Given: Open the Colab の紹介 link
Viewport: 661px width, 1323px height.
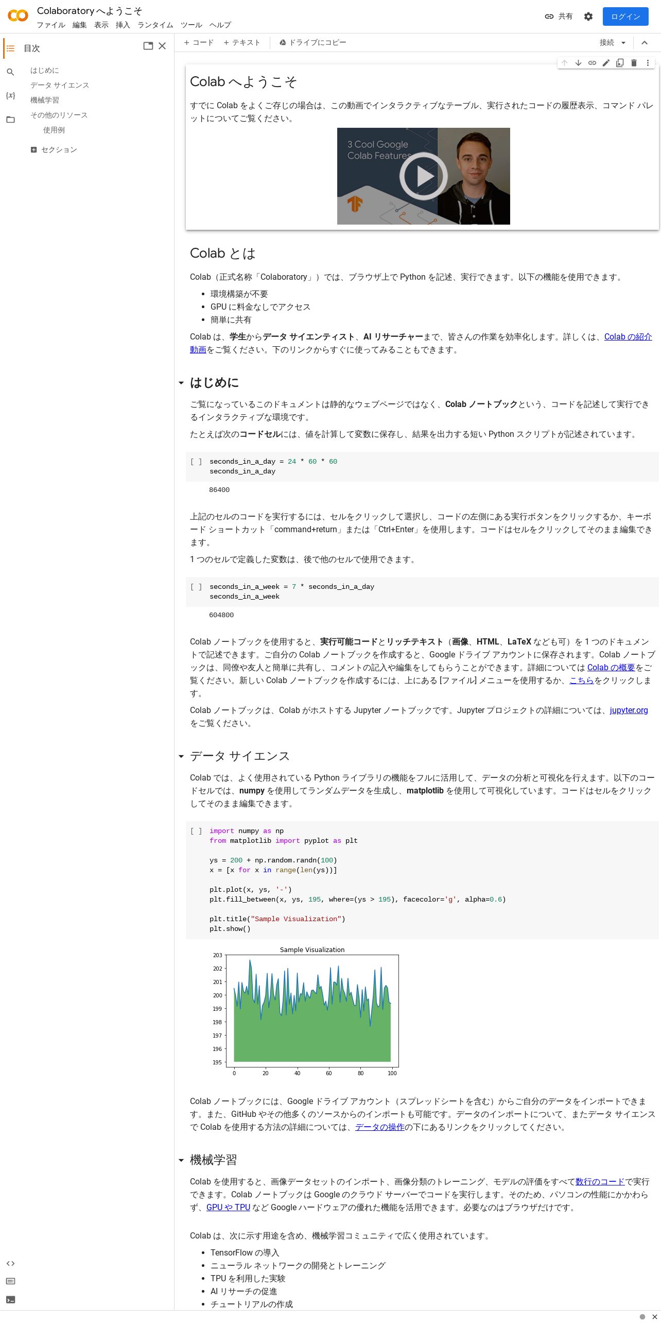Looking at the screenshot, I should coord(628,337).
